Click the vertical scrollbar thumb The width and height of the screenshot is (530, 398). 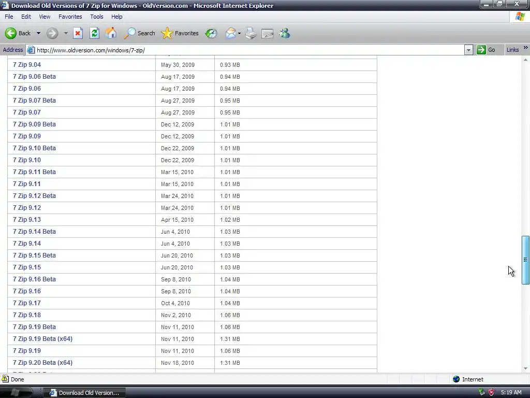click(x=526, y=260)
